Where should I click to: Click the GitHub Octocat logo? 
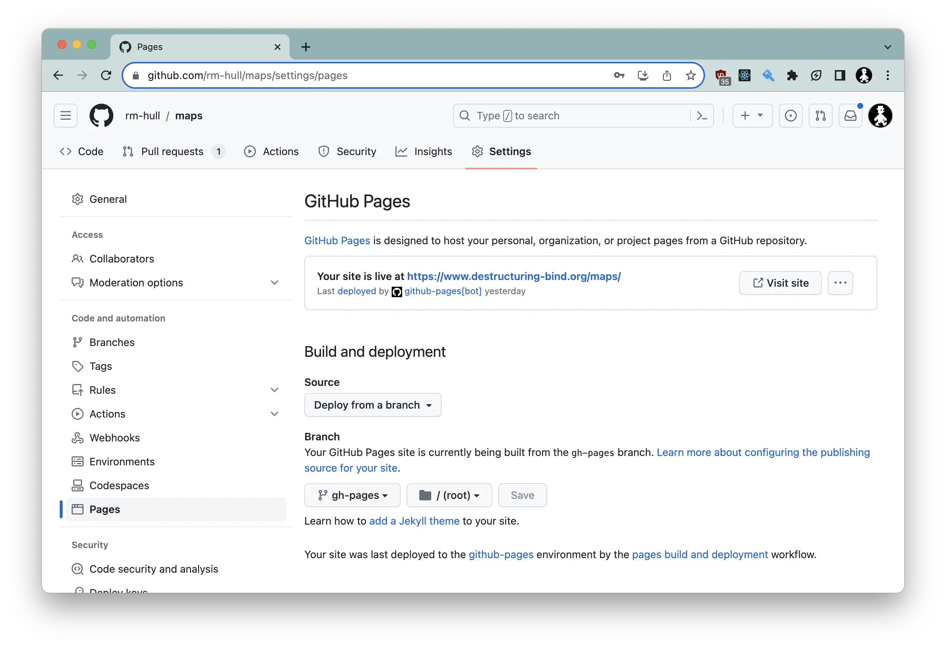coord(101,116)
